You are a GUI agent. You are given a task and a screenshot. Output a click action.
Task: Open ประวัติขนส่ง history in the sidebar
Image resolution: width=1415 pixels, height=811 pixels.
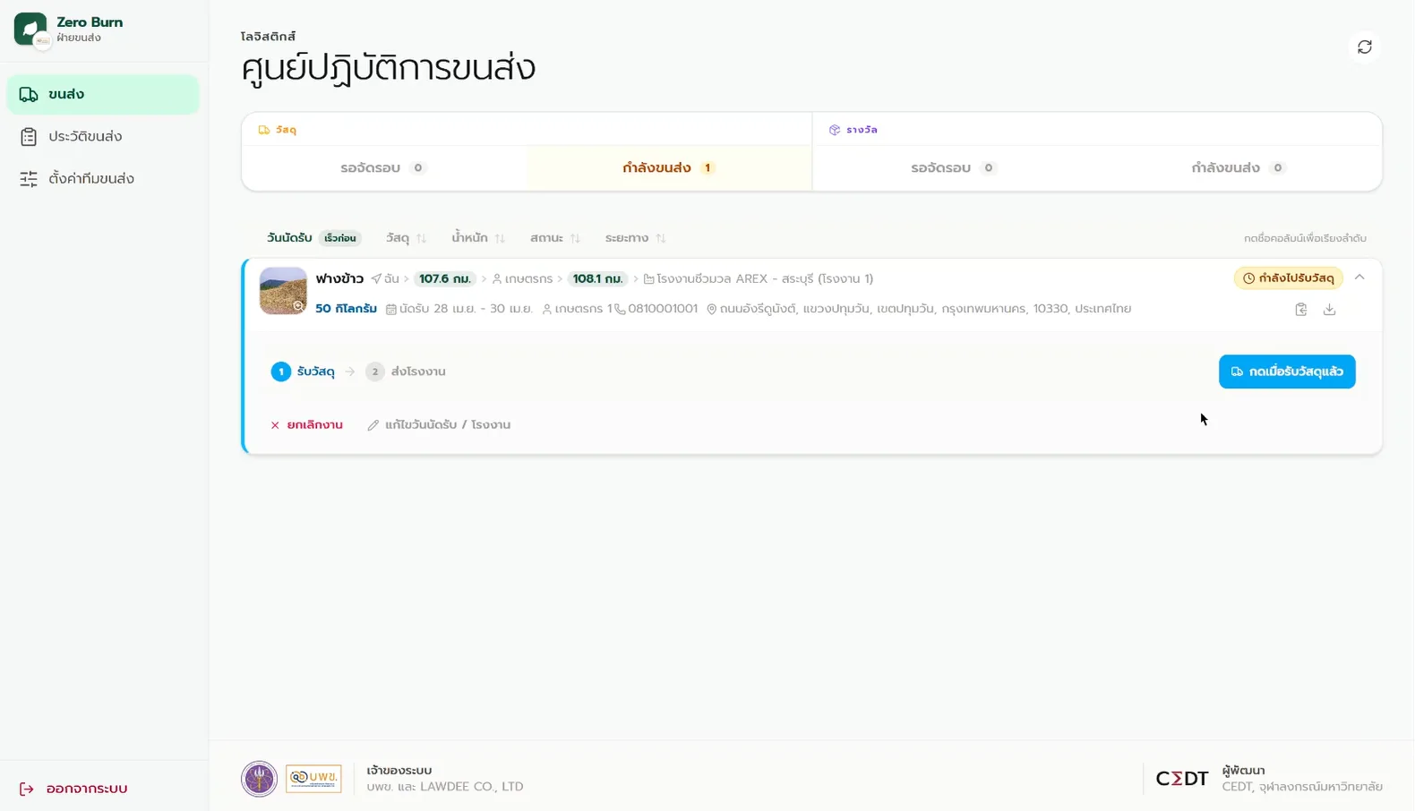click(x=103, y=136)
